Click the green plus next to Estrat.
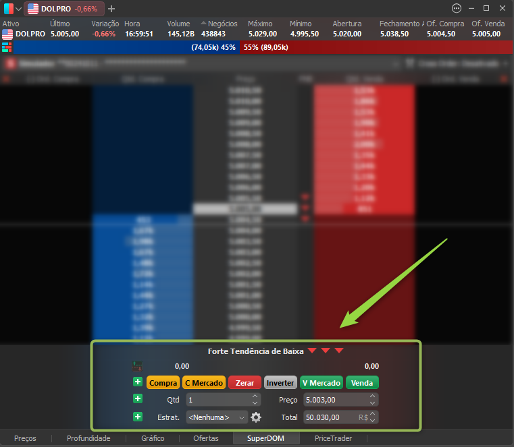Image resolution: width=514 pixels, height=447 pixels. pos(138,417)
